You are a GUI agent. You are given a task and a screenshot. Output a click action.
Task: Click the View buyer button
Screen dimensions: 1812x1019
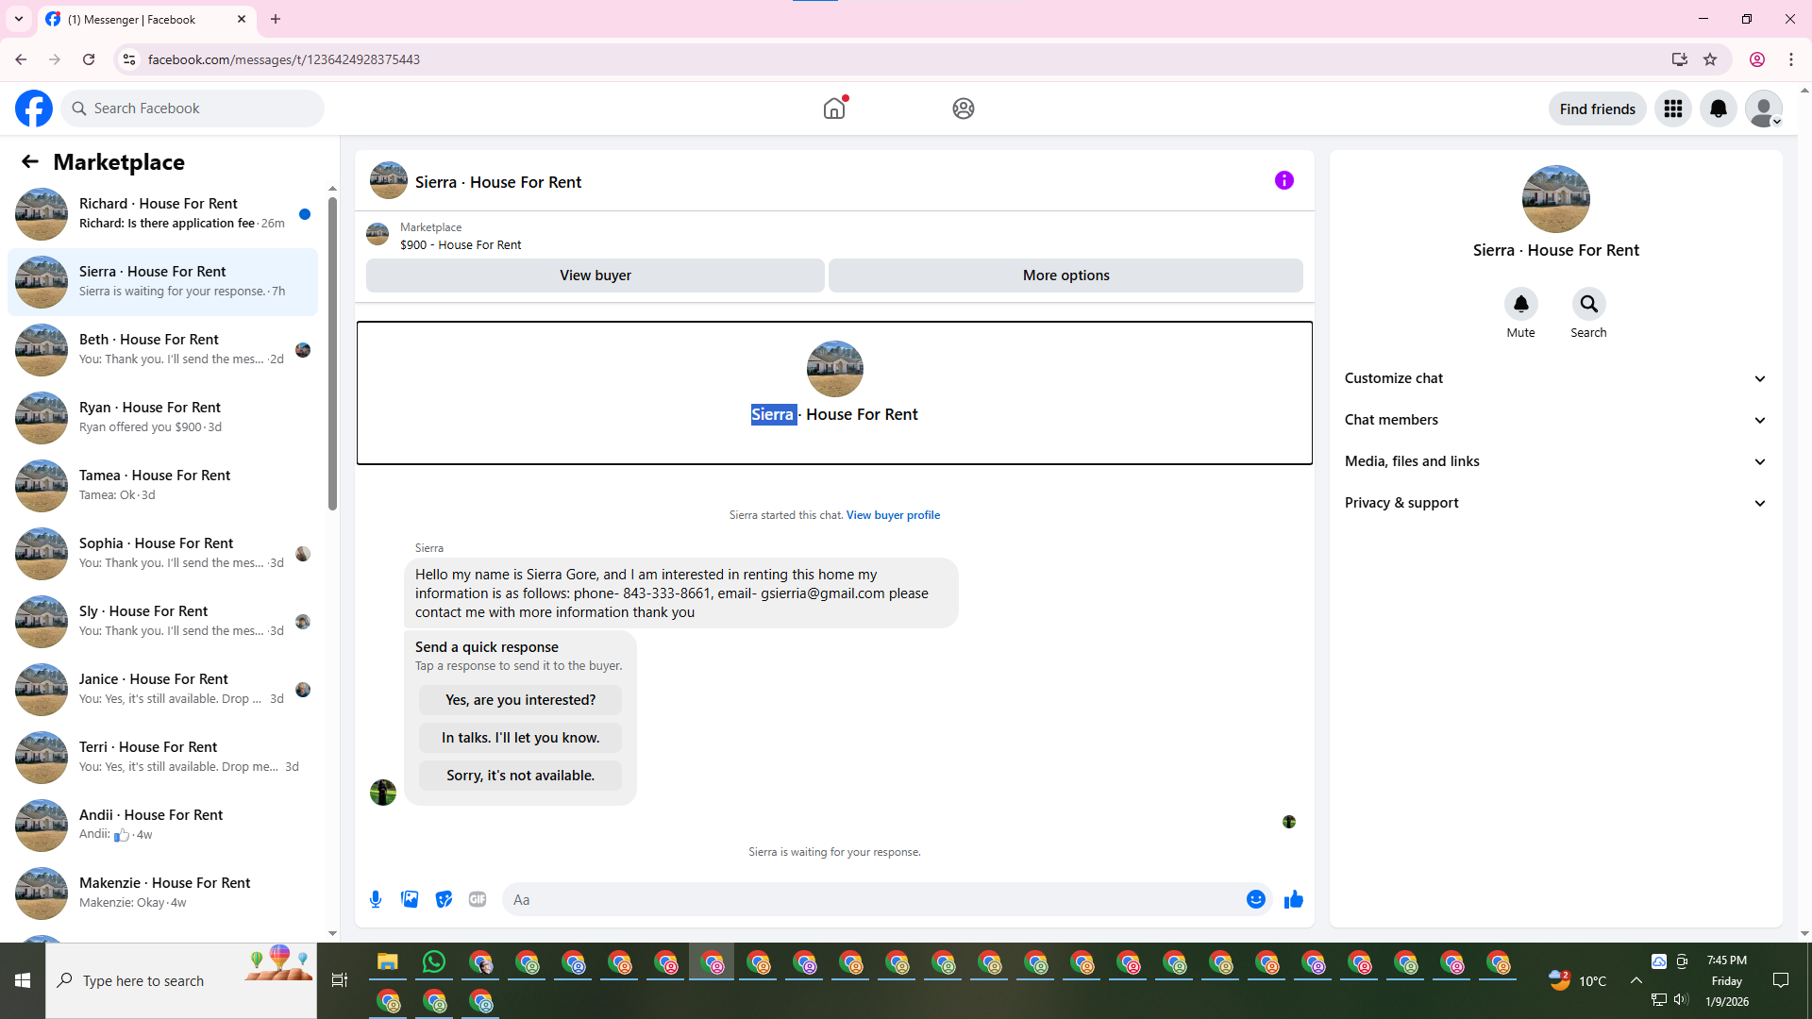click(595, 276)
